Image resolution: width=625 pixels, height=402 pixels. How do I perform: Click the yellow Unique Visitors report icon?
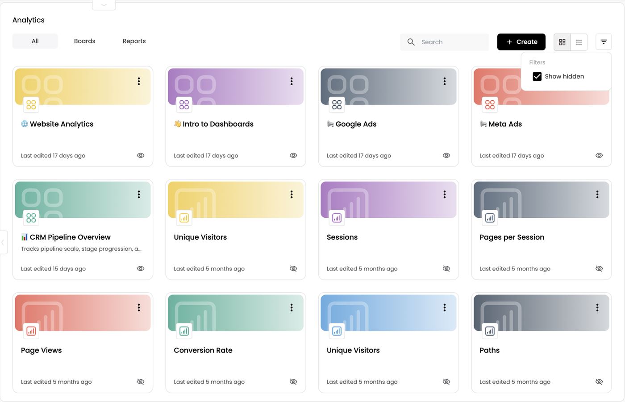[184, 218]
